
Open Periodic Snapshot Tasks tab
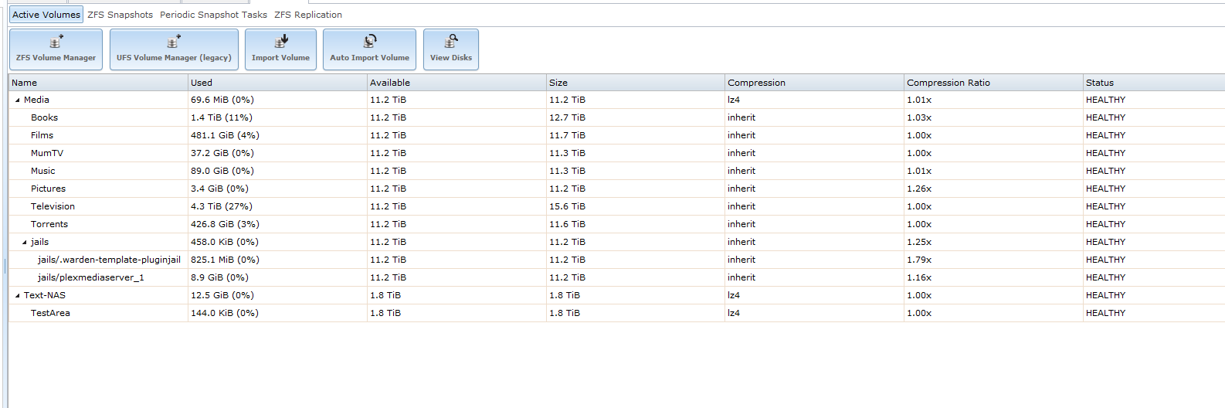click(213, 15)
